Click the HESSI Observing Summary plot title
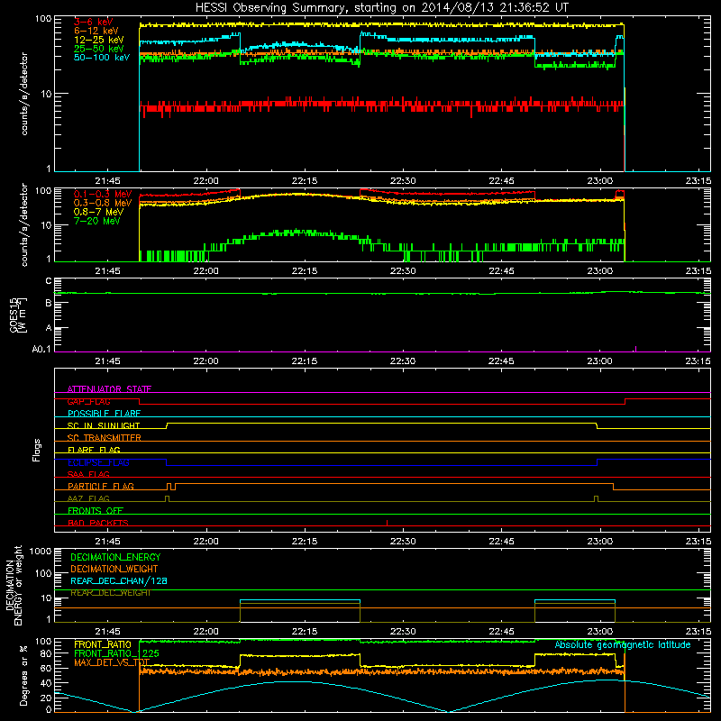 click(381, 8)
